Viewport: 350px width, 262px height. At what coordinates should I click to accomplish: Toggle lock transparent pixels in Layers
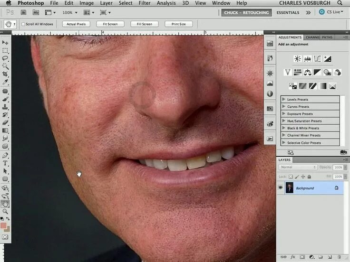(291, 177)
